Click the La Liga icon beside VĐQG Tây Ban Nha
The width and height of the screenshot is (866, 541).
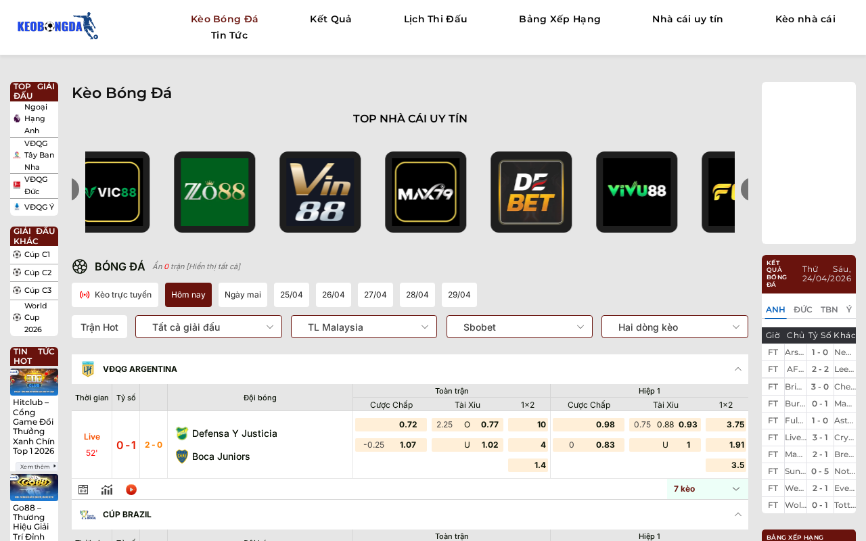click(x=17, y=155)
